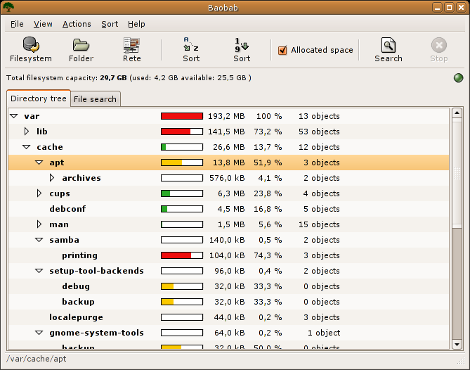
Task: Toggle the Allocated space checkbox
Action: coord(283,50)
